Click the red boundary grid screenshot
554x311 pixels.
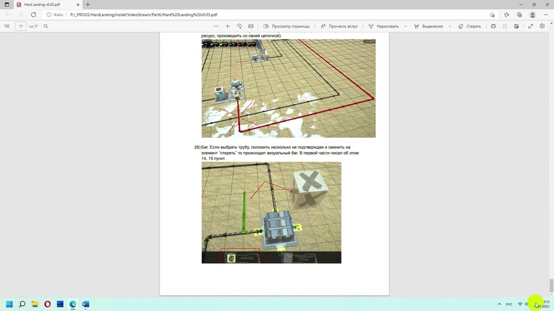[x=289, y=89]
